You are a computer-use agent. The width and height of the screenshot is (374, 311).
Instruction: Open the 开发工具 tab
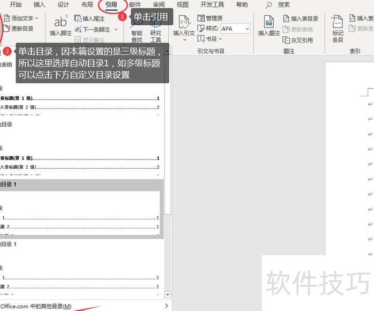point(212,5)
